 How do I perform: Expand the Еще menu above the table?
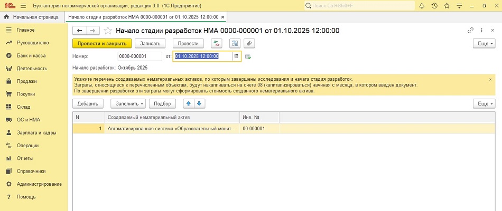point(484,103)
